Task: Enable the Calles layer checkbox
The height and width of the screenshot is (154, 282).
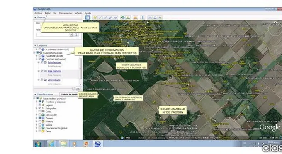Action: click(x=40, y=112)
